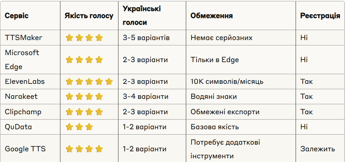Click the Українські голоси column header
The width and height of the screenshot is (345, 162).
142,16
